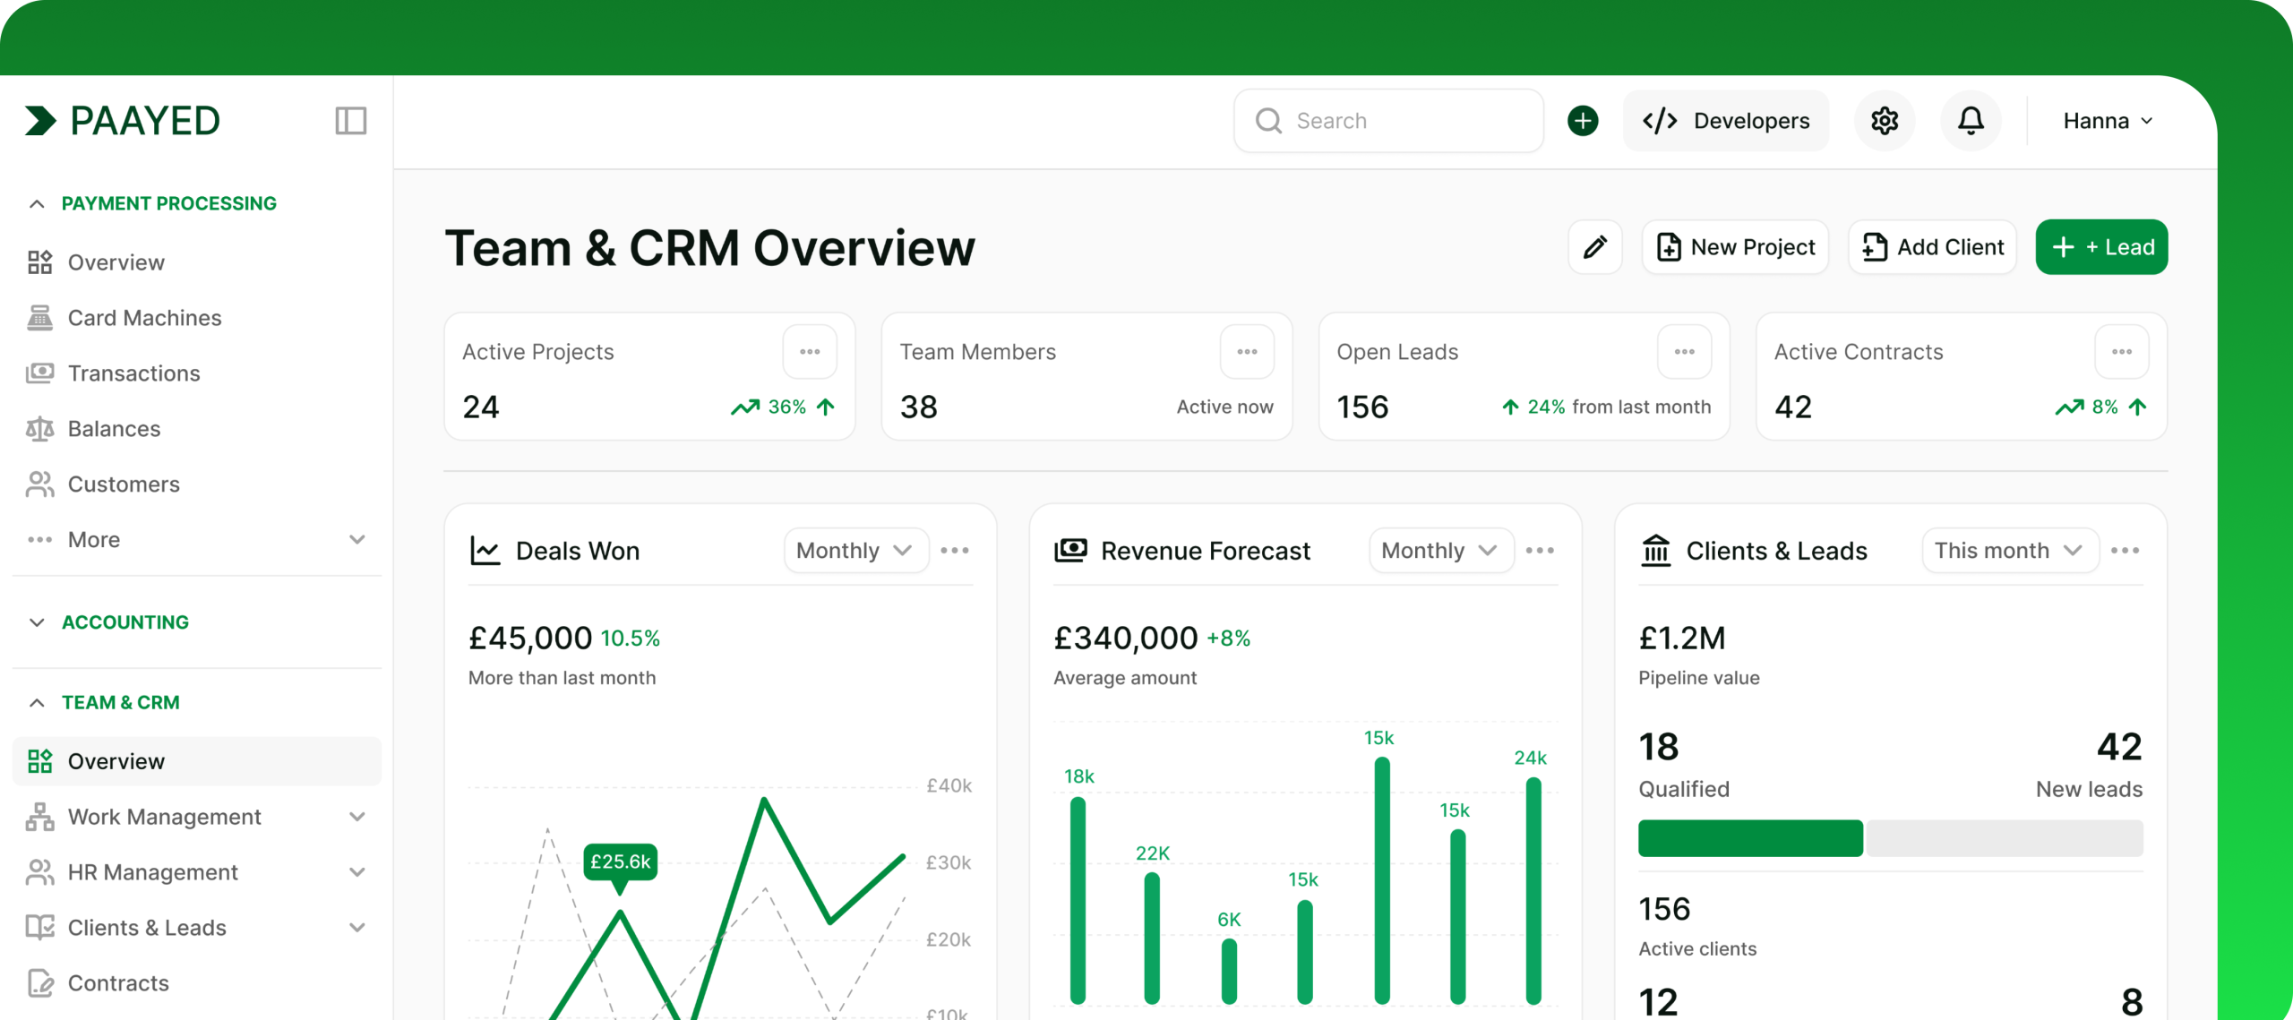This screenshot has width=2293, height=1020.
Task: Click the £45,000 deals value
Action: (530, 639)
